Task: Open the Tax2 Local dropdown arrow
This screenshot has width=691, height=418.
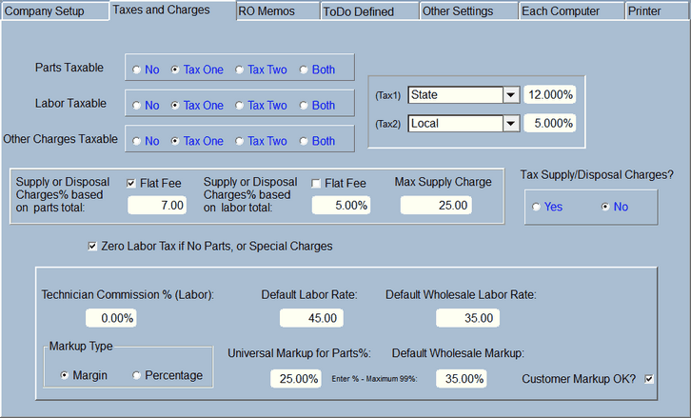Action: coord(511,124)
